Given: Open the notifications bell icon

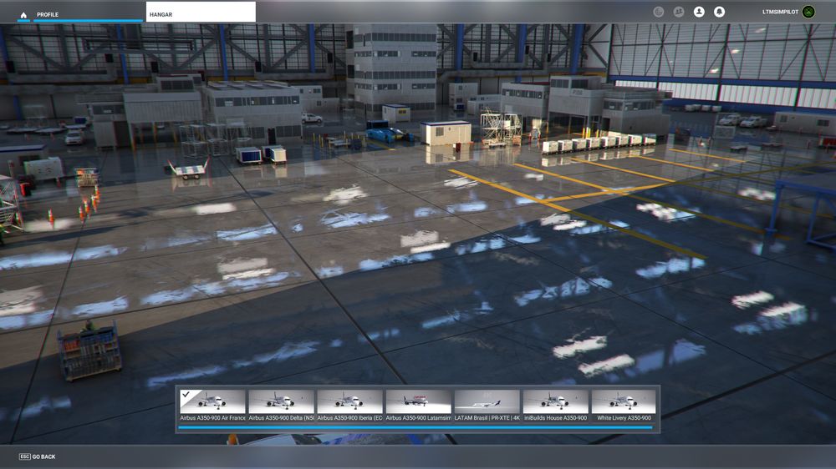Looking at the screenshot, I should (719, 12).
